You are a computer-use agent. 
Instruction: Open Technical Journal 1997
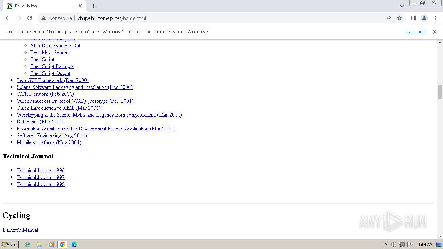click(x=40, y=177)
